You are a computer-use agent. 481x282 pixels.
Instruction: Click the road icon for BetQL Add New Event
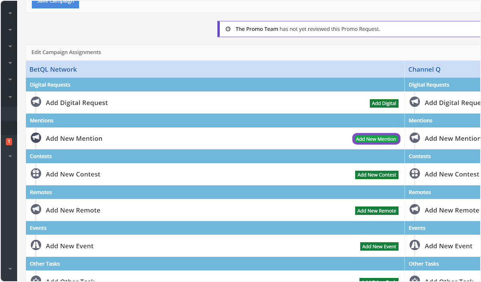(36, 245)
